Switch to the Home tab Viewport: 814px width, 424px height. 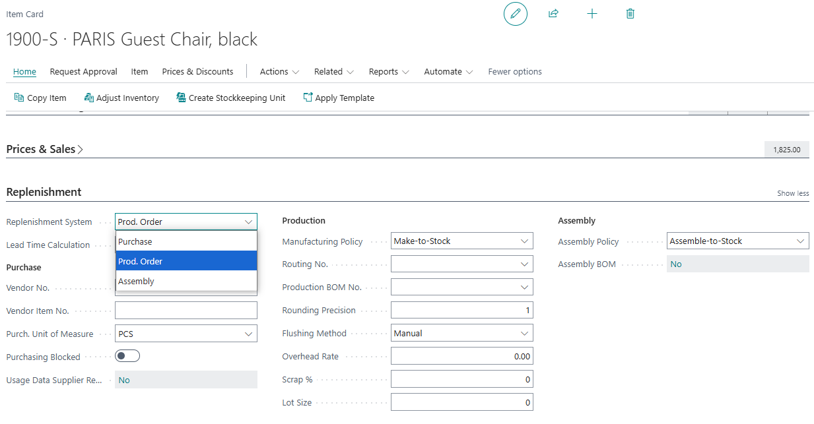(24, 72)
